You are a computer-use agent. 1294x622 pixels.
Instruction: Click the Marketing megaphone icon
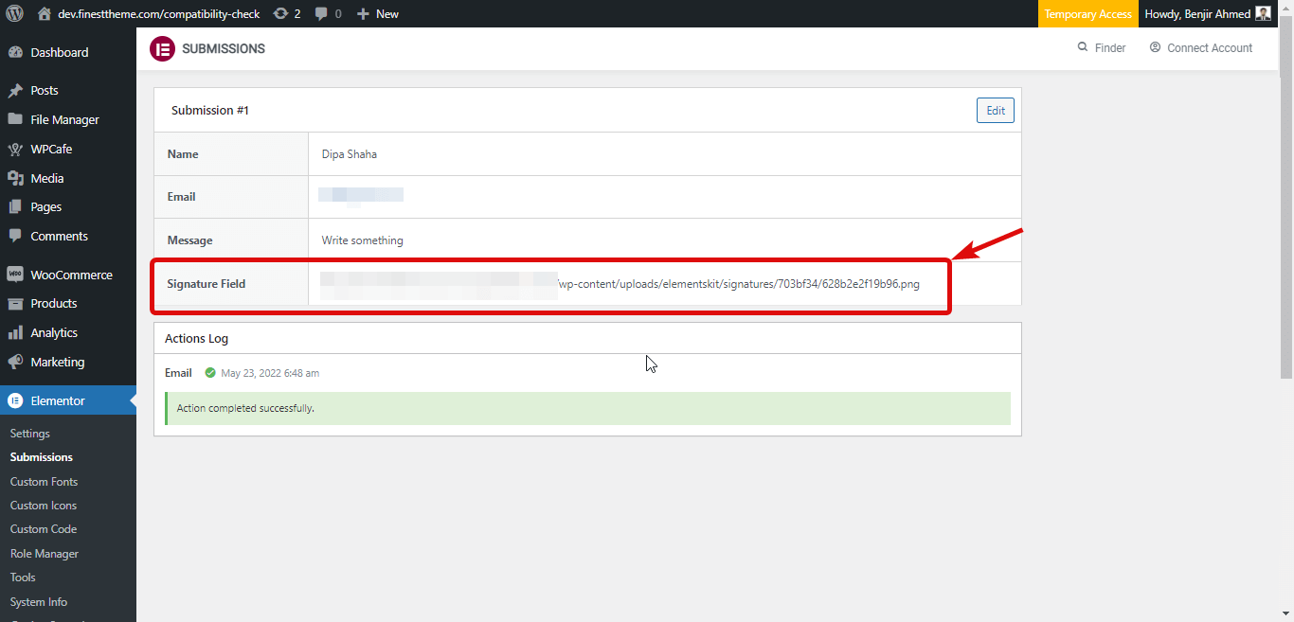coord(15,363)
